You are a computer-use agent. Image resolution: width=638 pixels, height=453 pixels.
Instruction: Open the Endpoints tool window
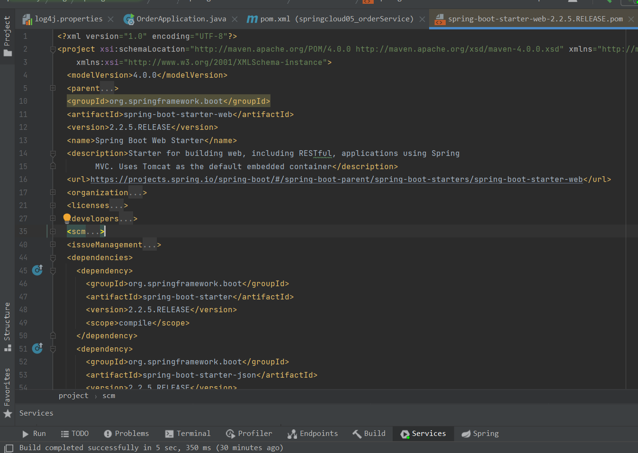(x=313, y=434)
